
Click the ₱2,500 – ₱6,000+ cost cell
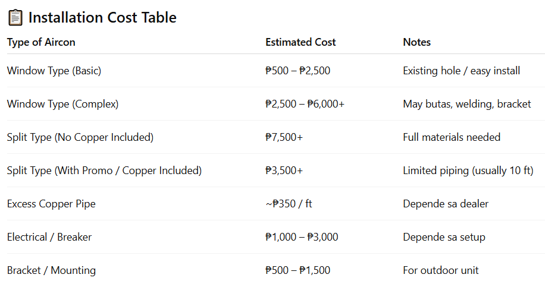click(305, 104)
